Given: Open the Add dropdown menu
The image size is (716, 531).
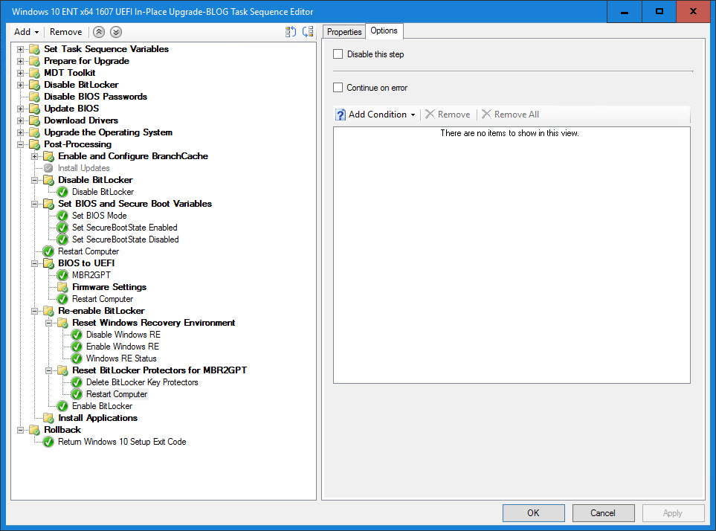Looking at the screenshot, I should (26, 32).
